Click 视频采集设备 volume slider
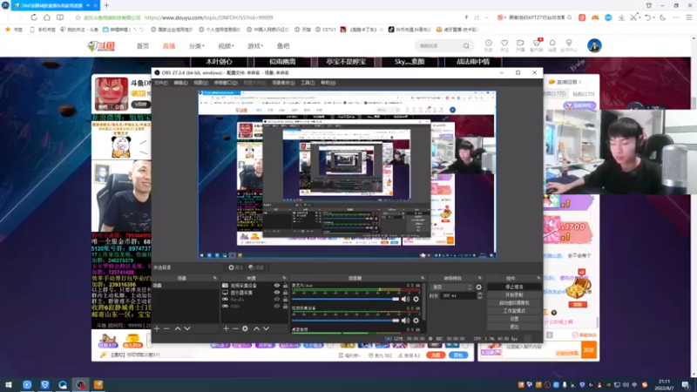Screen dimensions: 697x392 coord(345,320)
